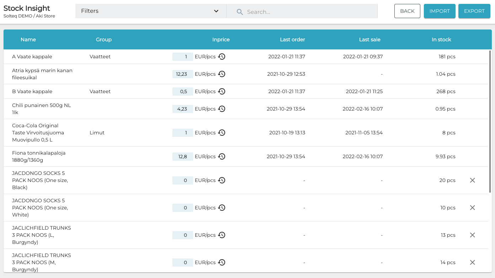Select the B Vaate kappale name
This screenshot has height=278, width=495.
point(32,91)
